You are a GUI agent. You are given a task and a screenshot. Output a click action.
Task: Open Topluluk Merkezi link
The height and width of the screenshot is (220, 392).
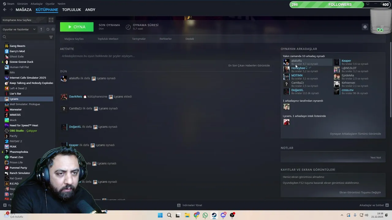(108, 39)
